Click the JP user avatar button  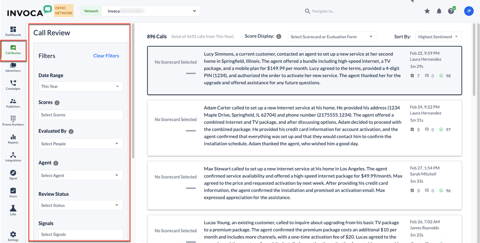pyautogui.click(x=468, y=11)
